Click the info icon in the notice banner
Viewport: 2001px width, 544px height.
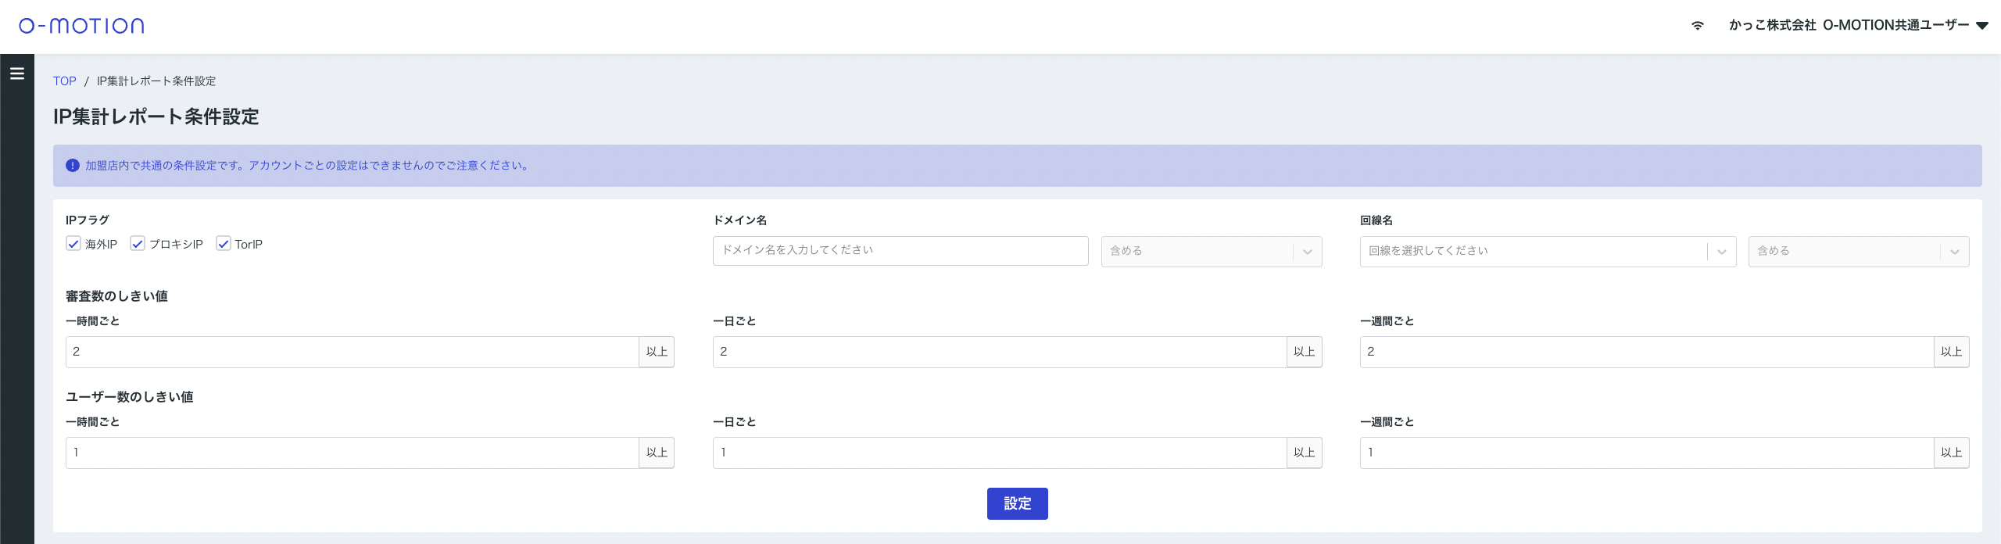(73, 166)
